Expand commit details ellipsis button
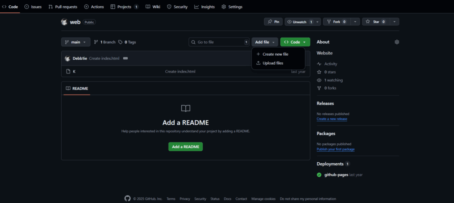This screenshot has height=203, width=454. point(125,58)
